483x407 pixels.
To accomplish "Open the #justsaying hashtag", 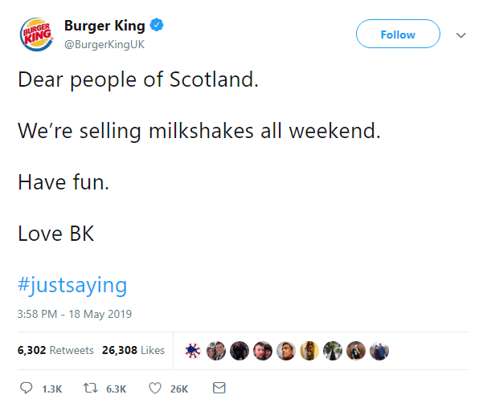I will [72, 284].
